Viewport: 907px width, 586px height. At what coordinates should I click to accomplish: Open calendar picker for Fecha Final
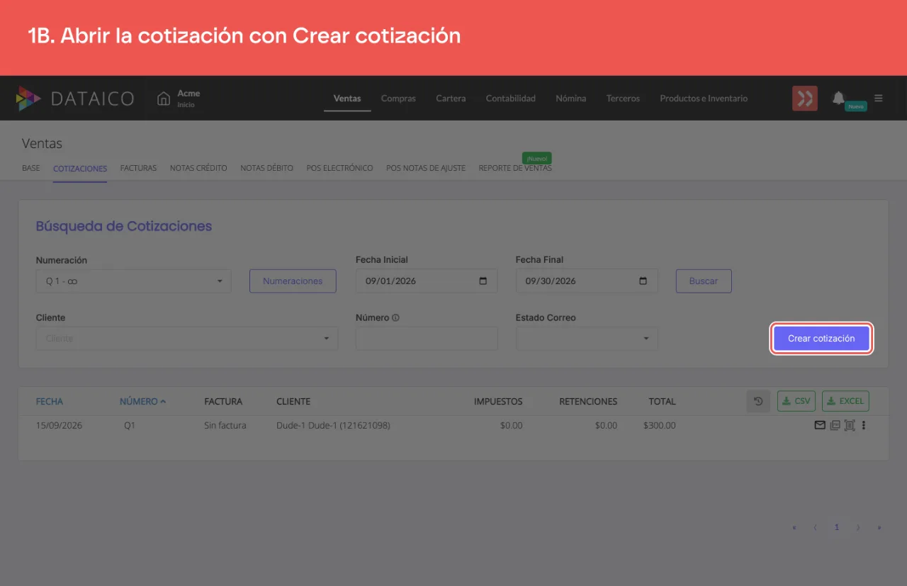[x=643, y=281]
